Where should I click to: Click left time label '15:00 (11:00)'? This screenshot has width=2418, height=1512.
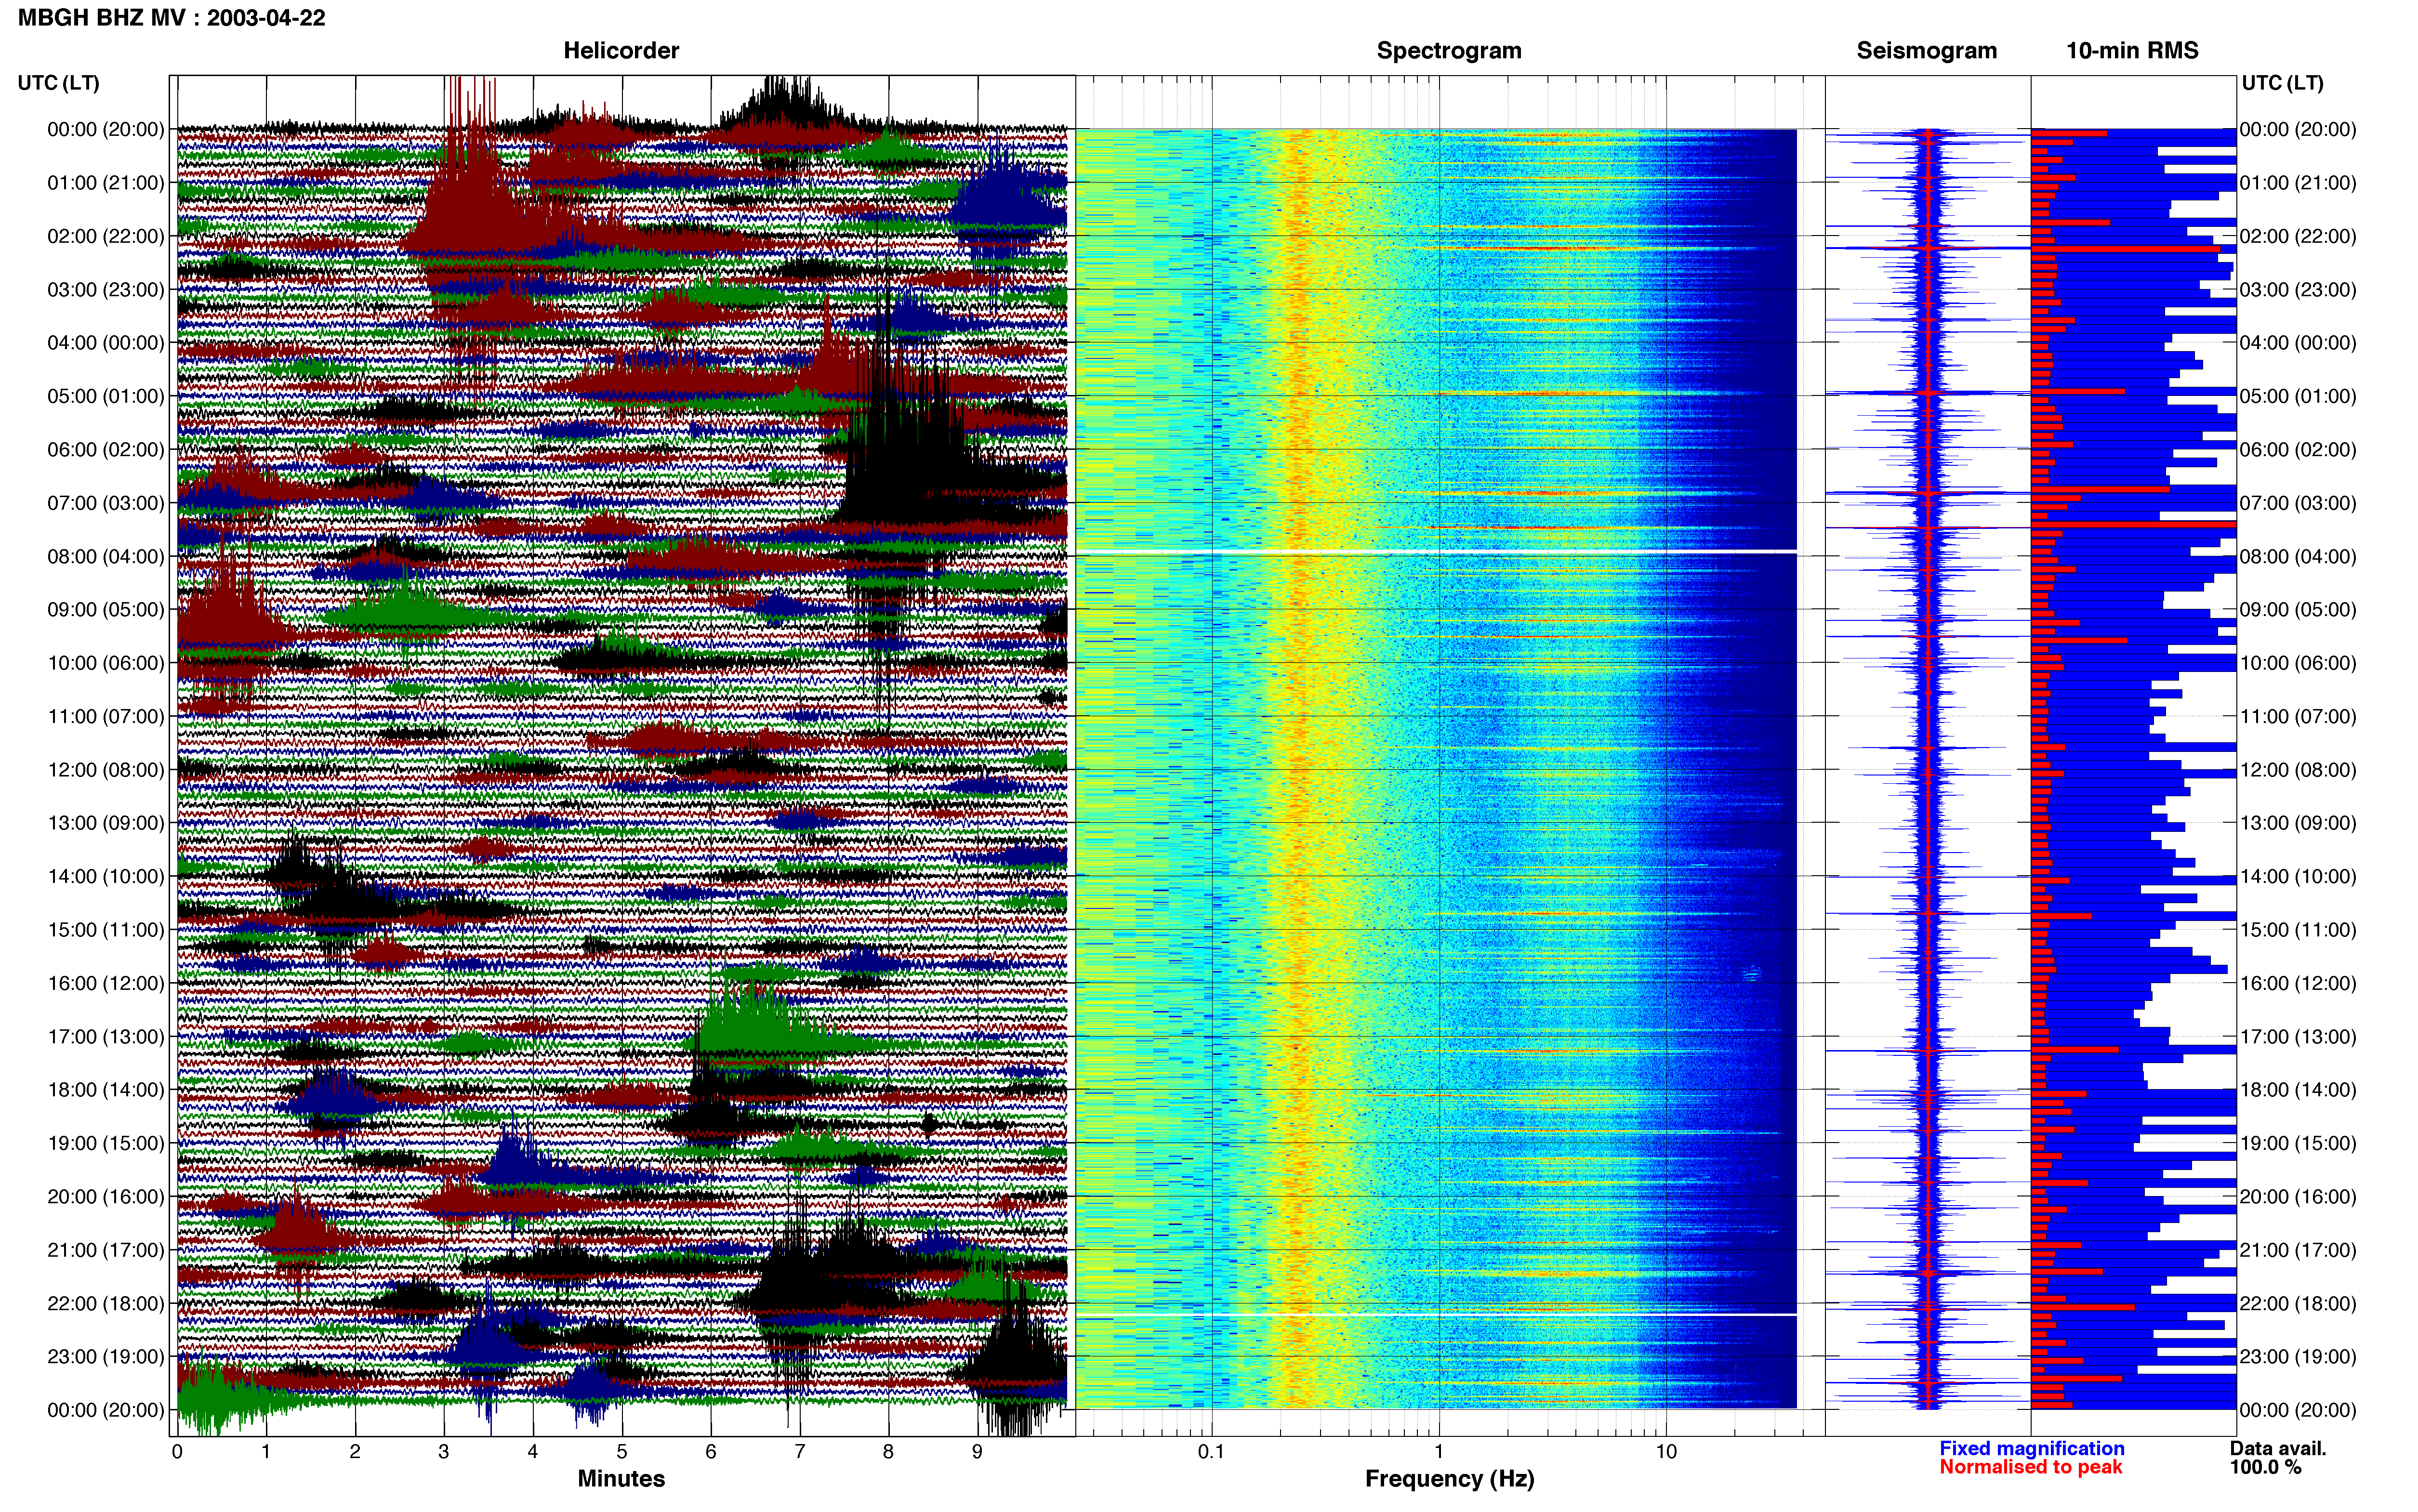(106, 930)
